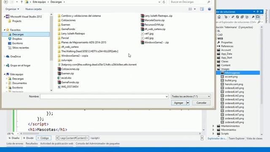The image size is (270, 152).
Task: Open view options dropdown arrow
Action: point(195,9)
